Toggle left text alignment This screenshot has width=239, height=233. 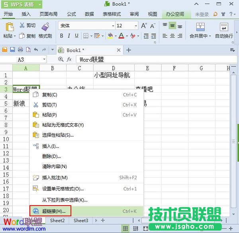click(x=165, y=36)
